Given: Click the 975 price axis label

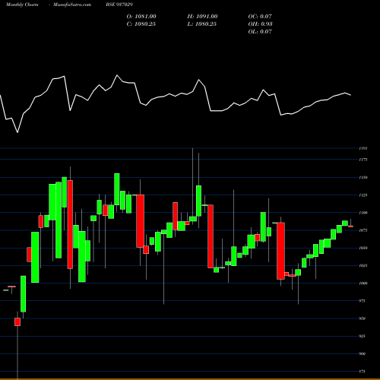Looking at the screenshot, I should [363, 301].
